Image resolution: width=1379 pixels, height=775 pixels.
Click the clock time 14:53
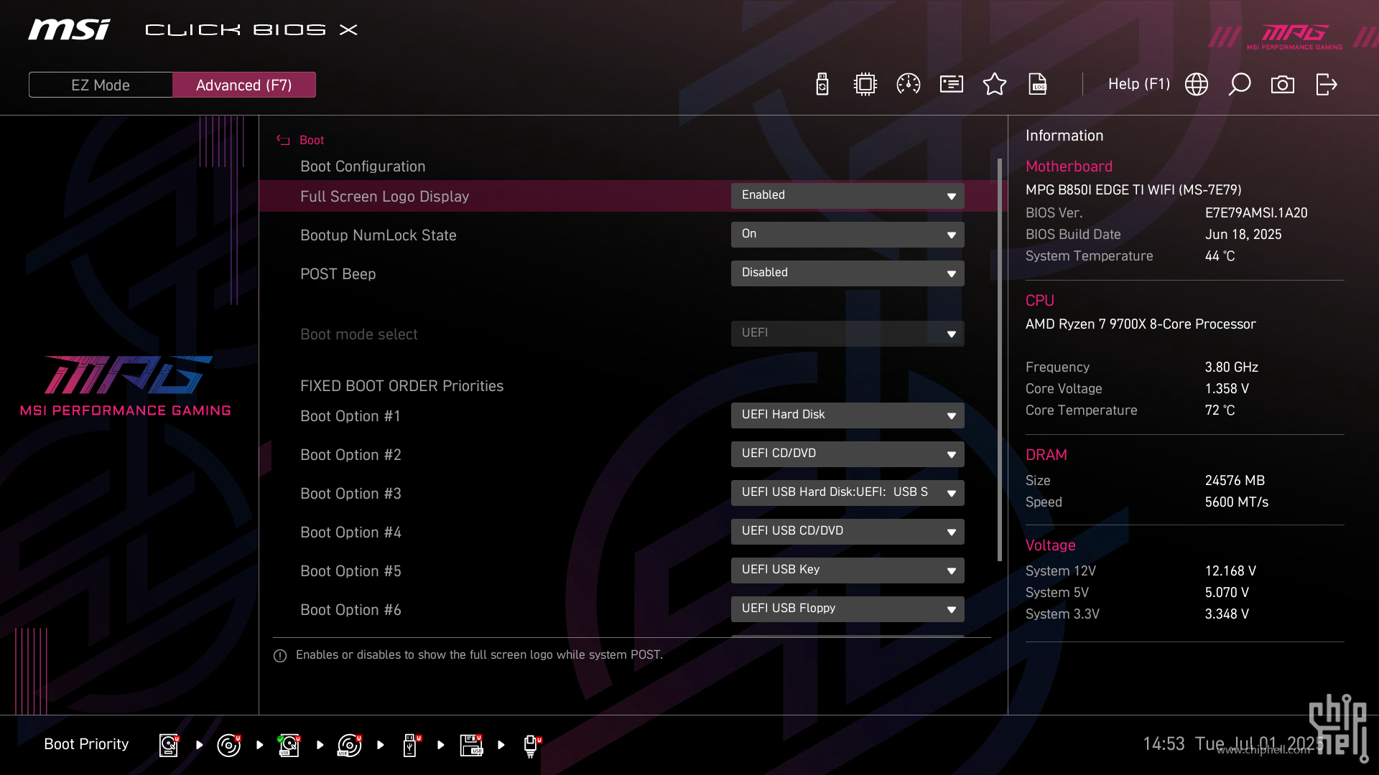tap(1164, 744)
